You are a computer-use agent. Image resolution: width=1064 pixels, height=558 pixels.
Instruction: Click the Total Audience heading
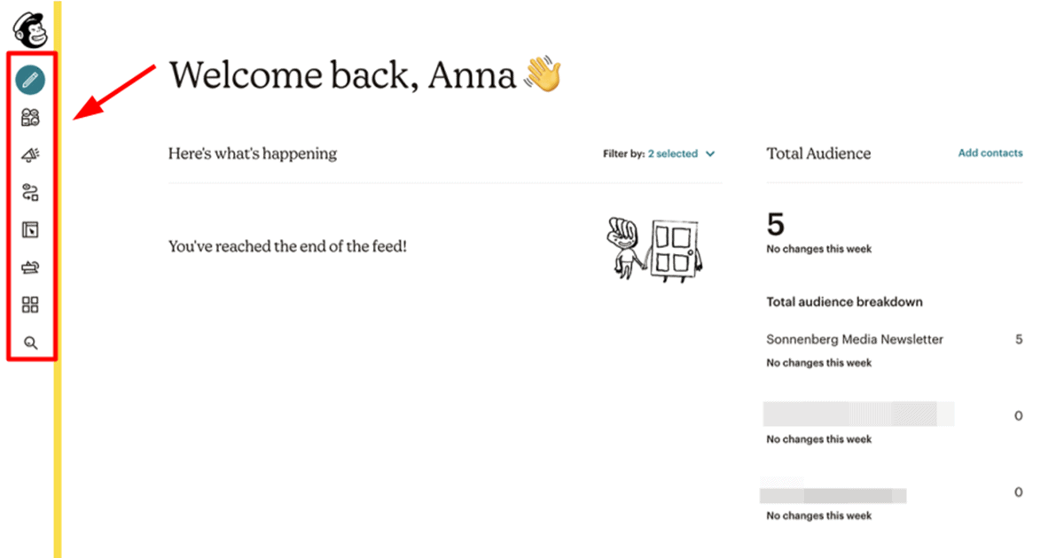tap(818, 153)
